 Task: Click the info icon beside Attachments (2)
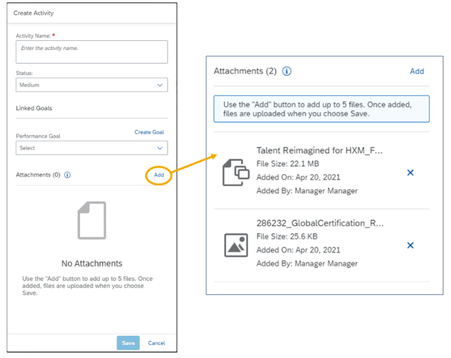287,71
